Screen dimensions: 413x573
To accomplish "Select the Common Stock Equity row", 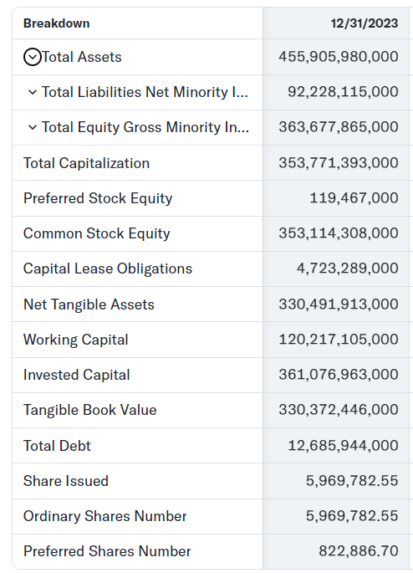I will pos(211,233).
